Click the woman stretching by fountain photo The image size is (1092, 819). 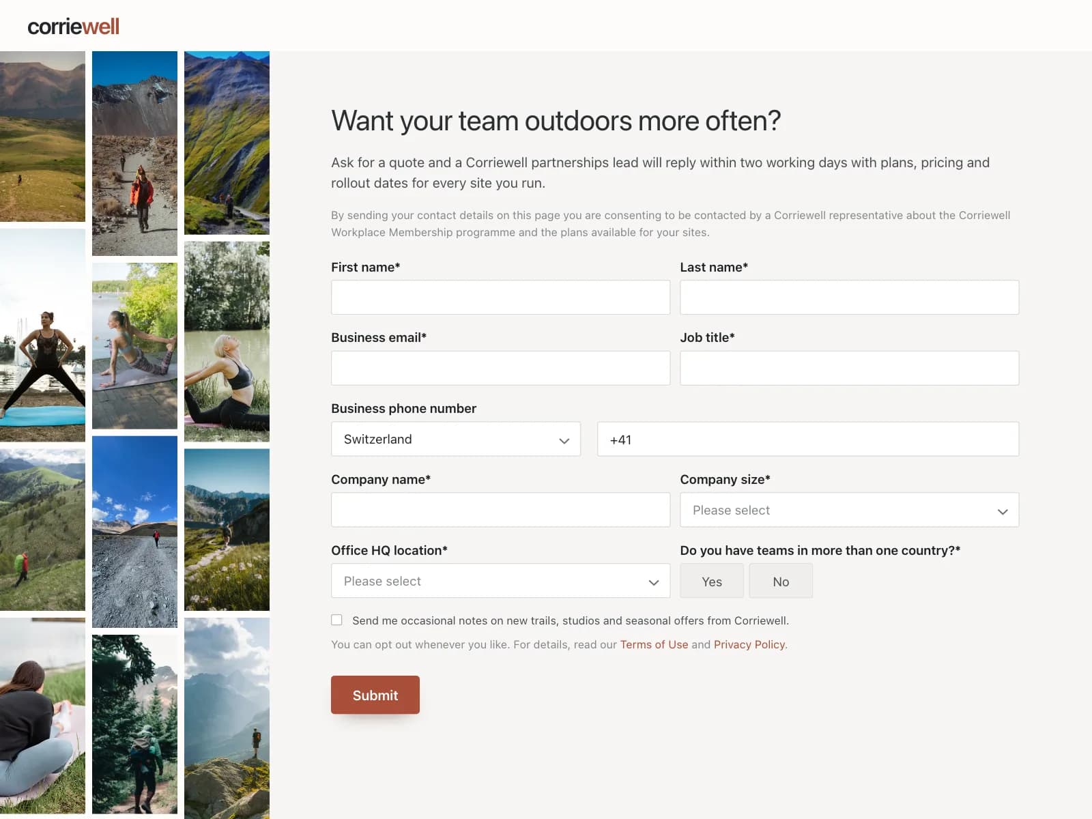[42, 335]
